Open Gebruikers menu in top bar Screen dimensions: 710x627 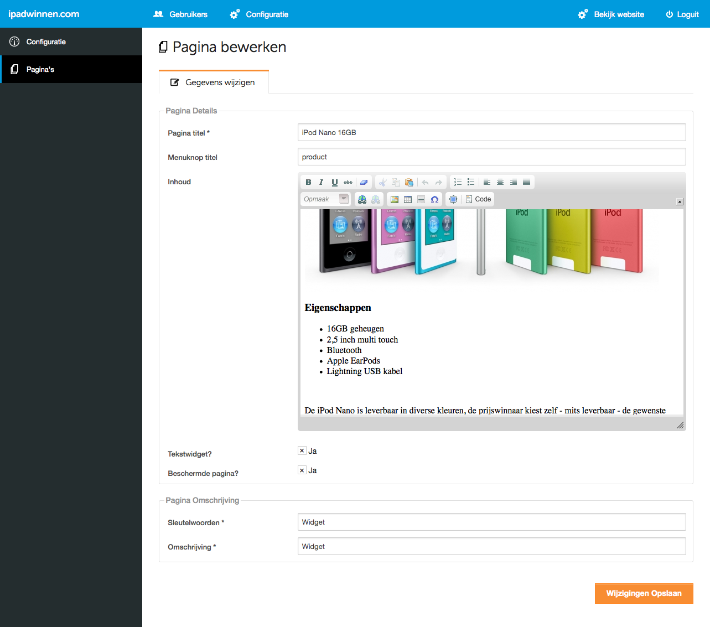pos(180,14)
